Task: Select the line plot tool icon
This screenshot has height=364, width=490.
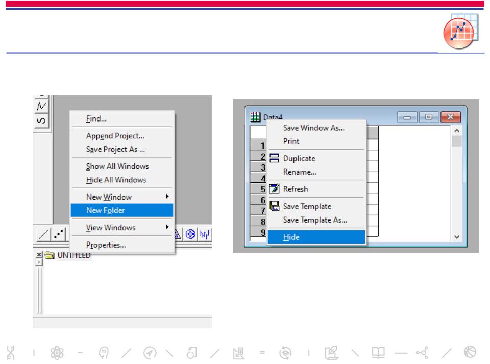Action: [43, 234]
